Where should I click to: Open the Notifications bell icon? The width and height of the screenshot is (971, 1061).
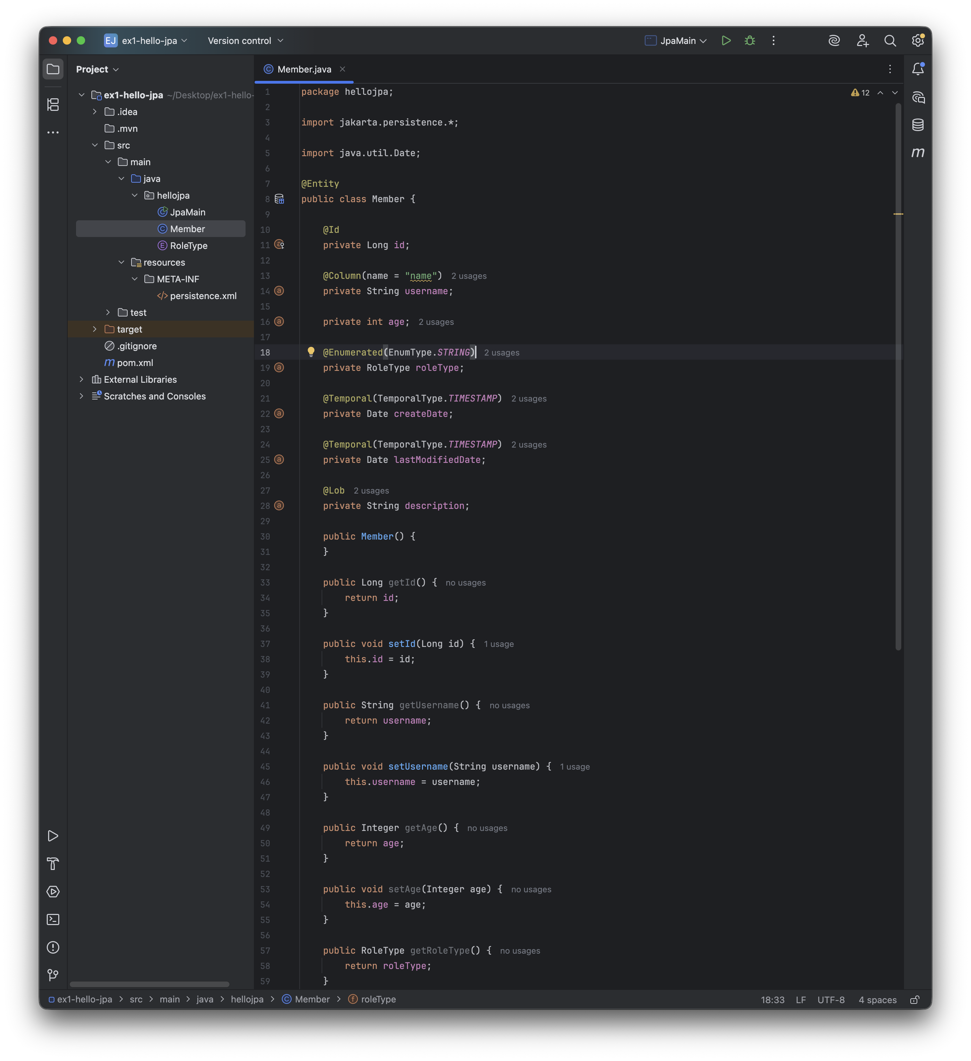click(x=918, y=69)
